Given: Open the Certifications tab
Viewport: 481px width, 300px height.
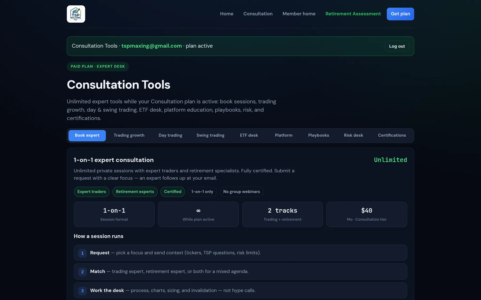Looking at the screenshot, I should (x=392, y=135).
